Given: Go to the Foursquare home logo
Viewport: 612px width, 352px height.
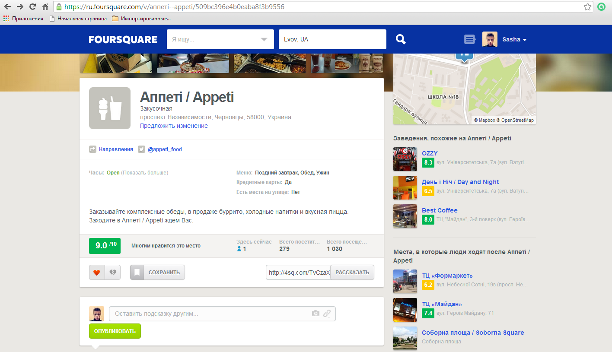Looking at the screenshot, I should pyautogui.click(x=123, y=39).
